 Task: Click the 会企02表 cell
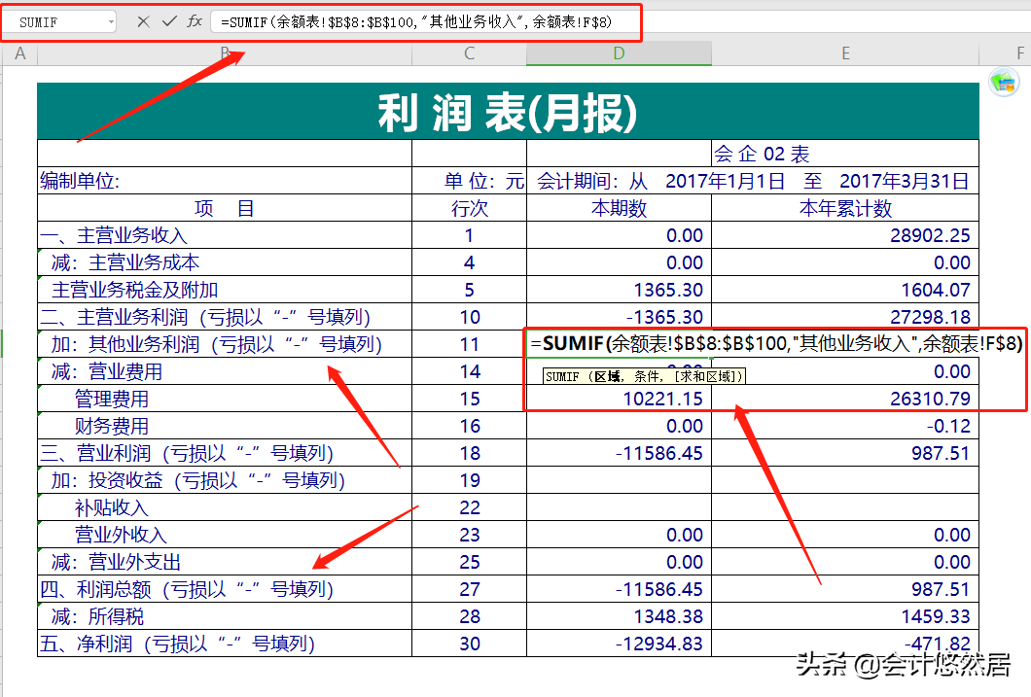pyautogui.click(x=845, y=155)
